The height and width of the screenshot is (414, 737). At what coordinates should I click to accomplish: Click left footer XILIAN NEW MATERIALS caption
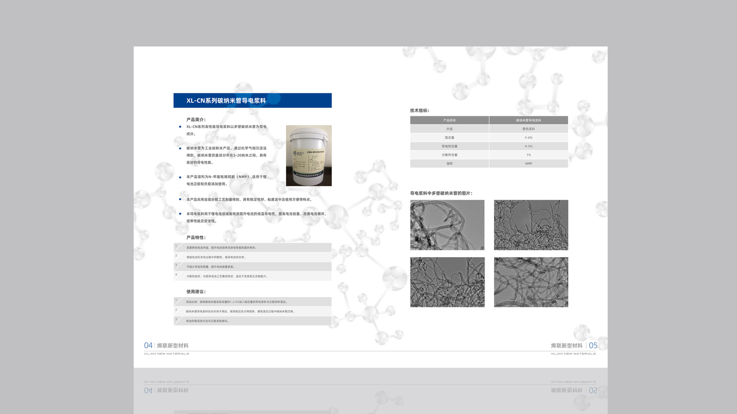(167, 354)
